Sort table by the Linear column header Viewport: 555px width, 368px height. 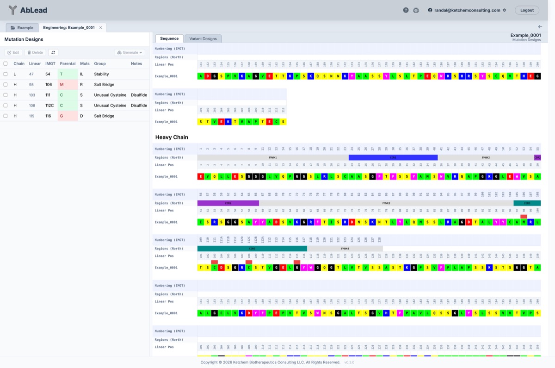(x=35, y=63)
